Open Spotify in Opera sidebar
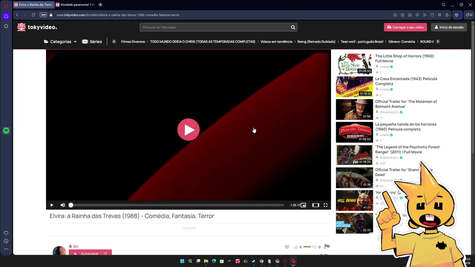Image resolution: width=475 pixels, height=267 pixels. tap(6, 131)
